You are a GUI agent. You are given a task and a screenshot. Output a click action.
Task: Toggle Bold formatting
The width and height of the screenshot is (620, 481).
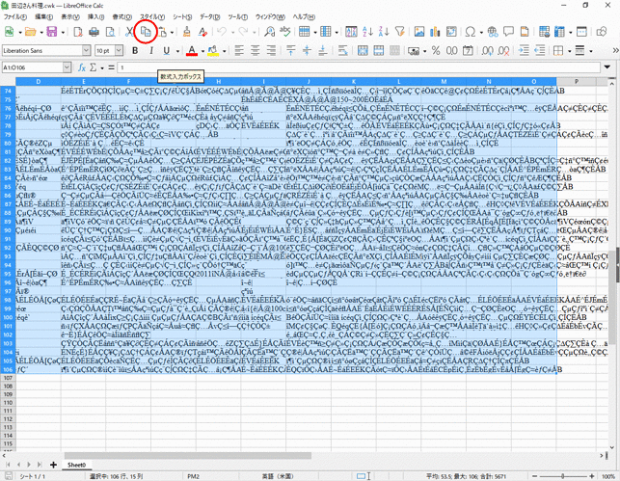135,50
